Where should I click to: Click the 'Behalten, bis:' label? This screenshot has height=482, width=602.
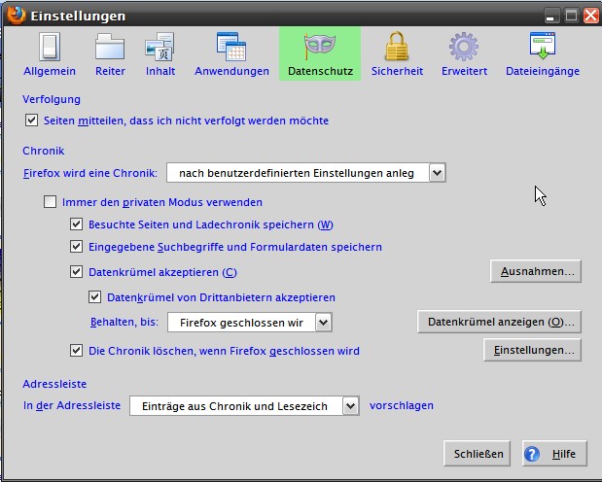click(x=124, y=322)
